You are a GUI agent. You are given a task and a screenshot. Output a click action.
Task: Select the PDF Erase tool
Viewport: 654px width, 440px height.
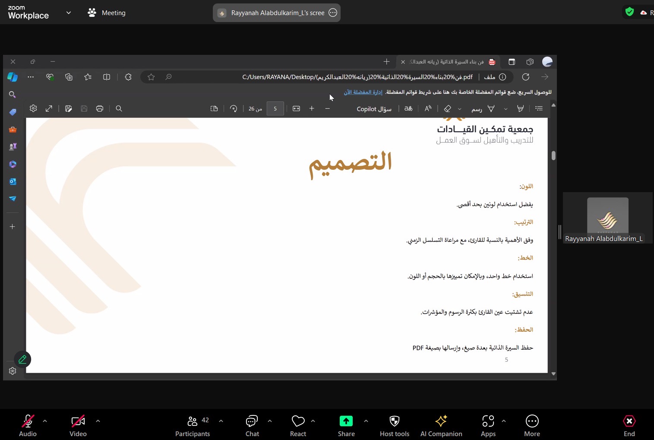448,108
